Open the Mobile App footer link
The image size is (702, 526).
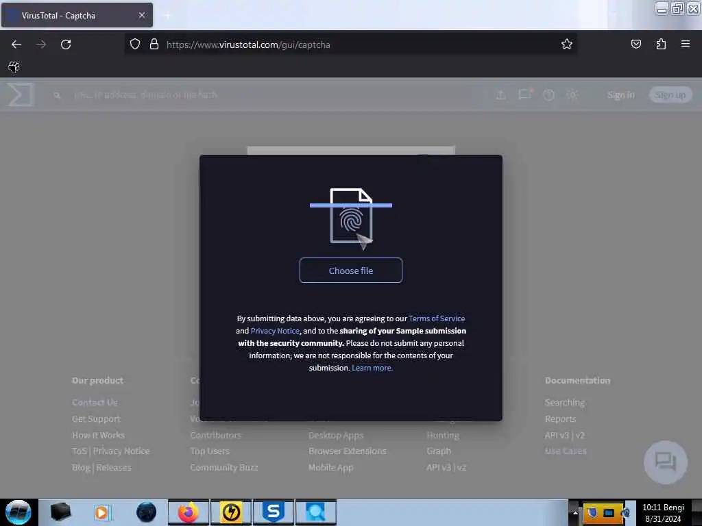pos(330,467)
